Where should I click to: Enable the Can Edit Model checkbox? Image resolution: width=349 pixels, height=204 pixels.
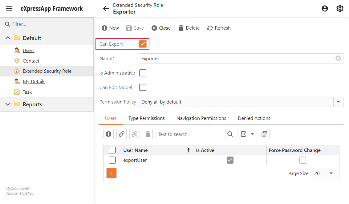tap(143, 87)
